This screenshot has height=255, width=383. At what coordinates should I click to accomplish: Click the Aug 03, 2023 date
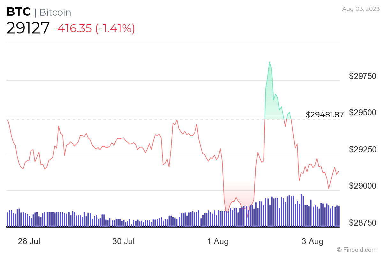[x=361, y=9]
